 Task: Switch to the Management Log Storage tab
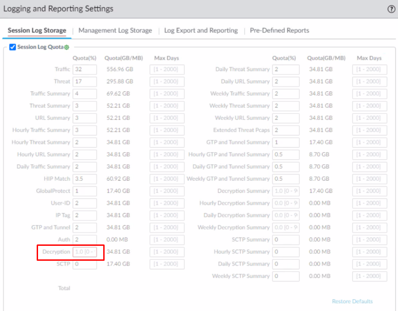tap(115, 30)
